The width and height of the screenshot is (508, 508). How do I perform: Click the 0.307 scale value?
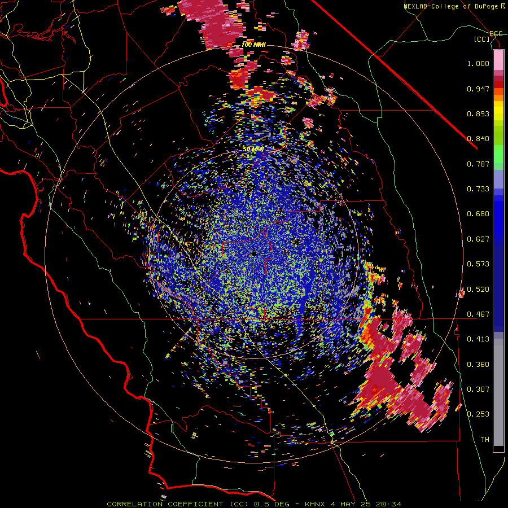[478, 389]
